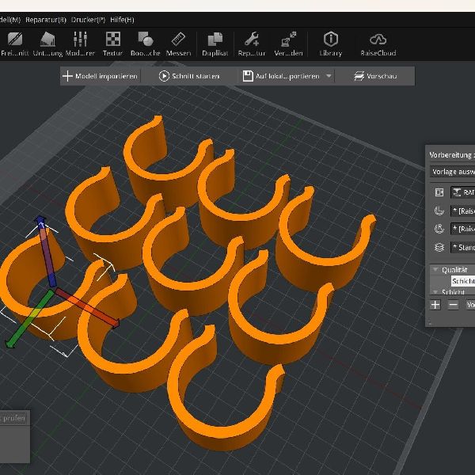Click the plus button to add template

click(x=435, y=305)
